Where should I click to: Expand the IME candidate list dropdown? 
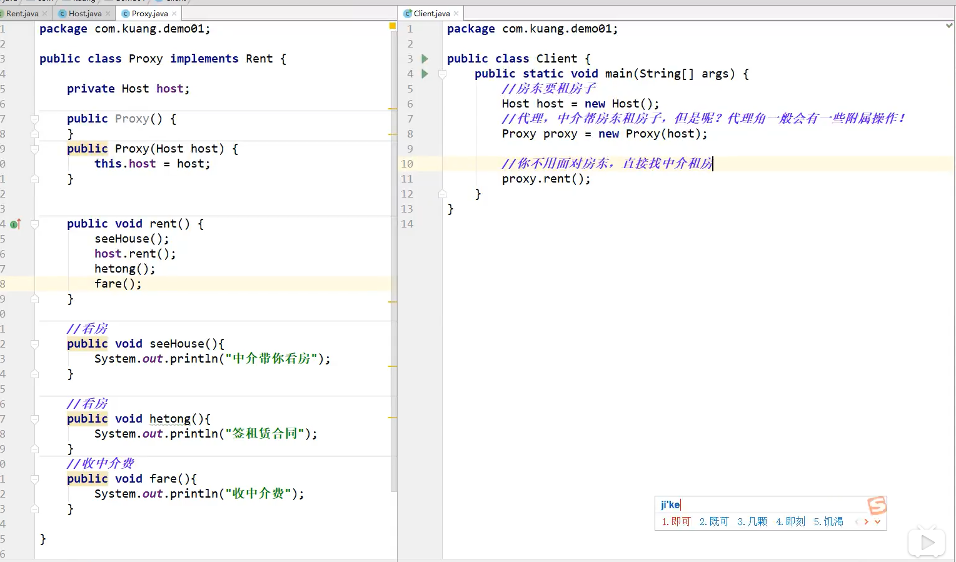tap(877, 521)
